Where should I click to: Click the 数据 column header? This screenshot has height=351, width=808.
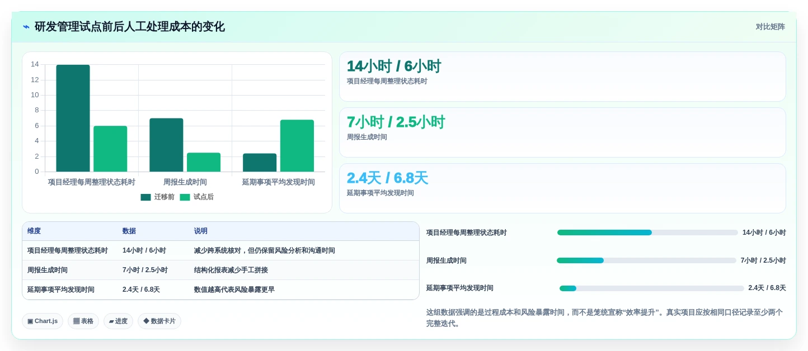(129, 231)
